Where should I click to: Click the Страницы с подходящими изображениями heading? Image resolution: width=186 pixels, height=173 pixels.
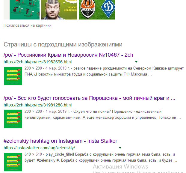(x=63, y=45)
